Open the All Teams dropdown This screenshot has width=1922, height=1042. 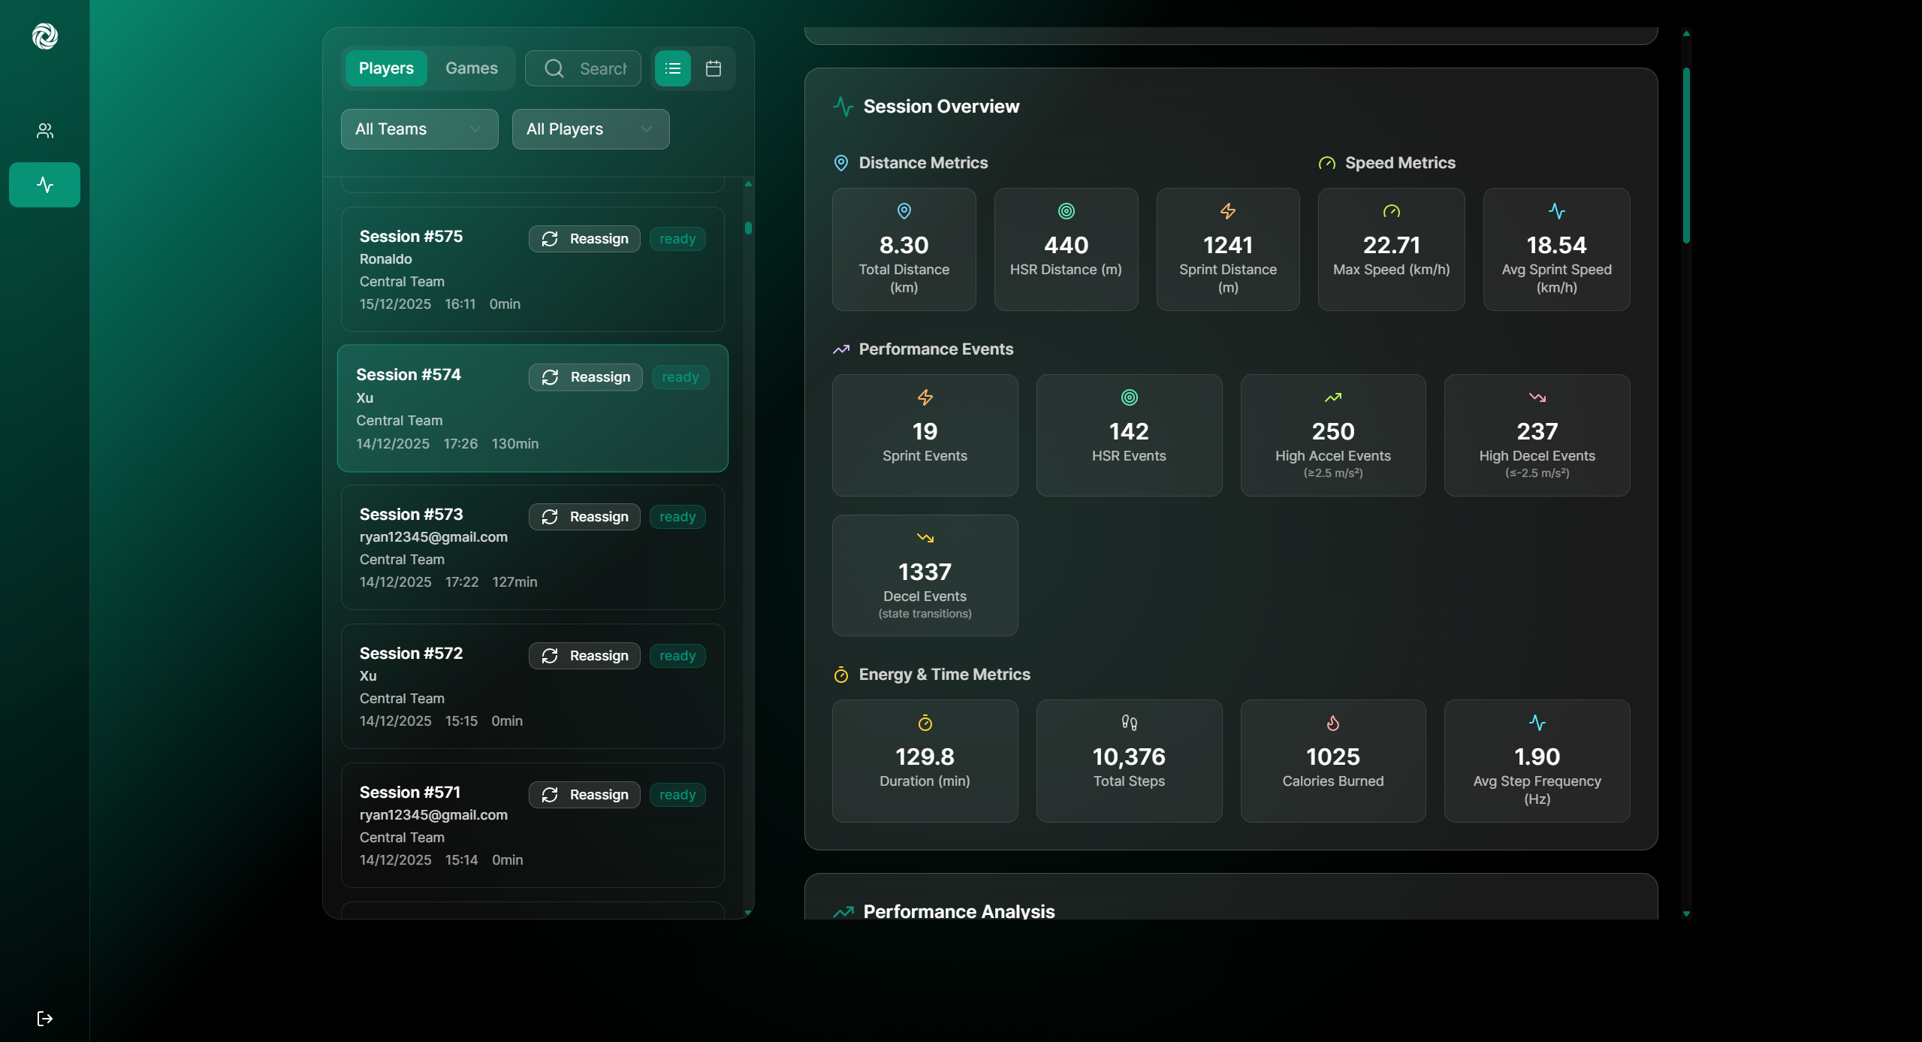coord(418,128)
